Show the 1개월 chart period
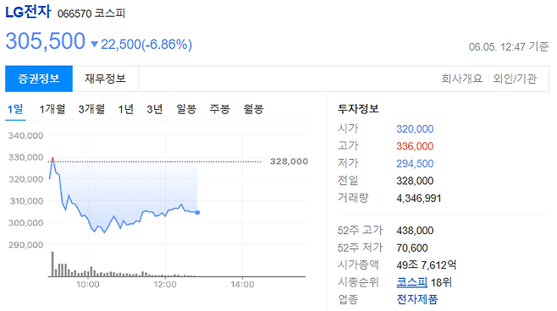This screenshot has width=557, height=311. (52, 109)
